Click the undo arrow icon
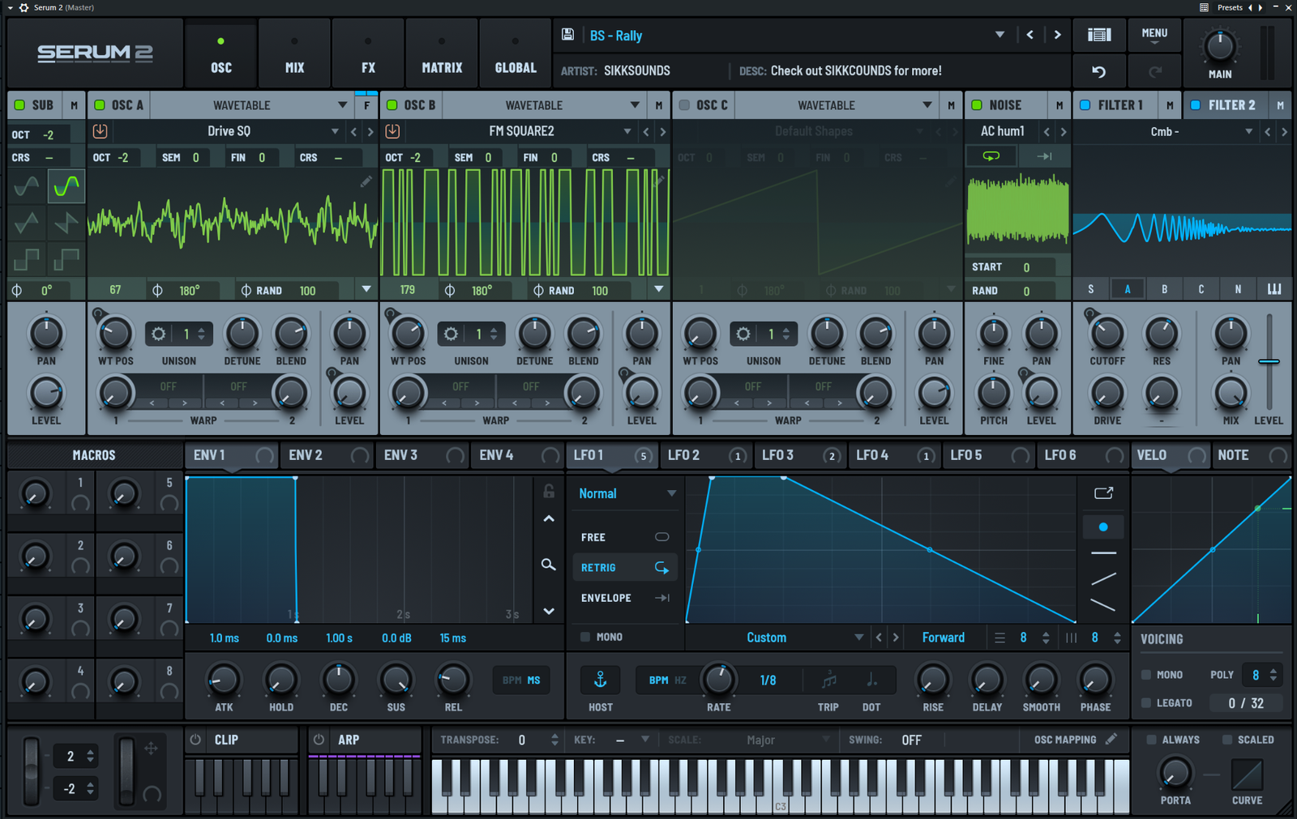The image size is (1297, 819). [x=1099, y=71]
